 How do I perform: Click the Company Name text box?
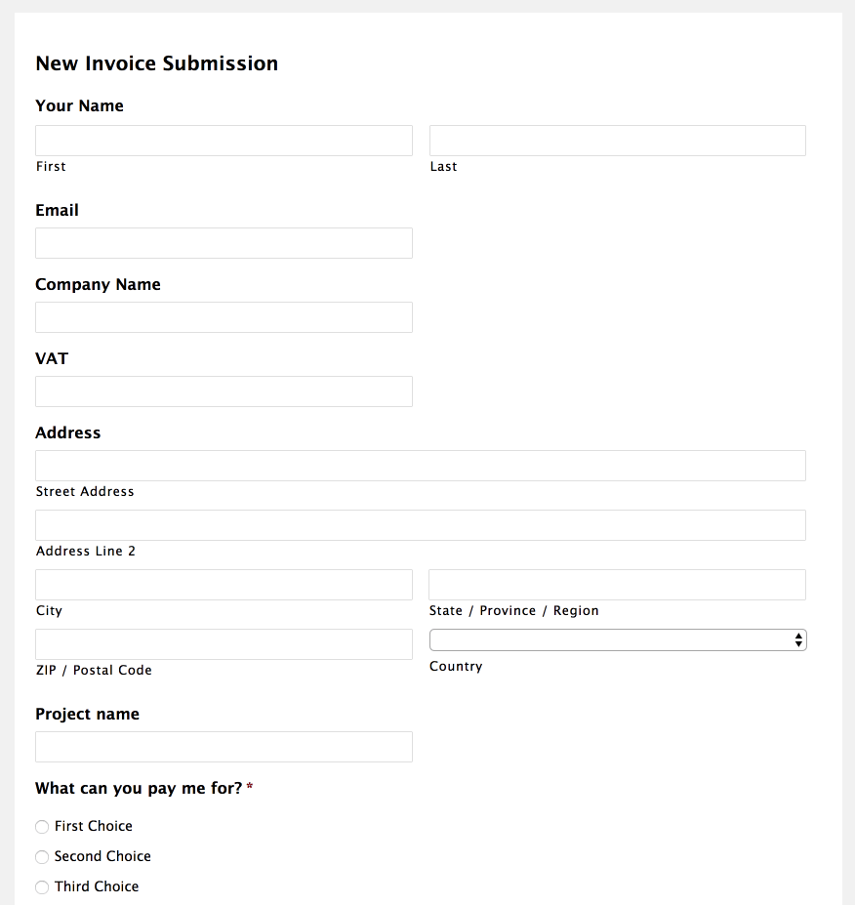coord(224,317)
